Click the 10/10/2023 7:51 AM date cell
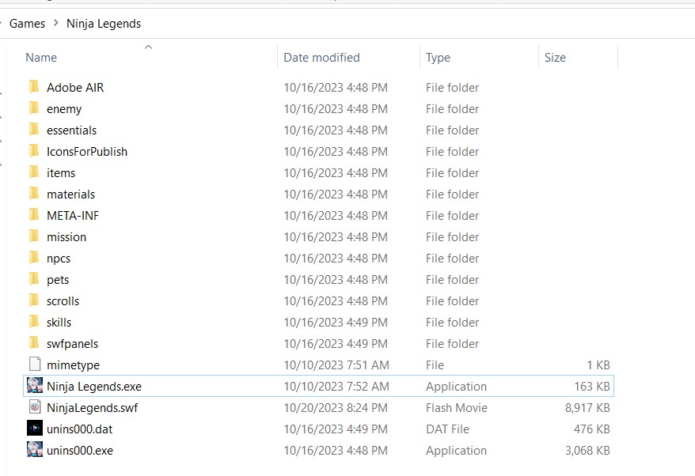Screen dimensions: 695x476 click(x=336, y=365)
